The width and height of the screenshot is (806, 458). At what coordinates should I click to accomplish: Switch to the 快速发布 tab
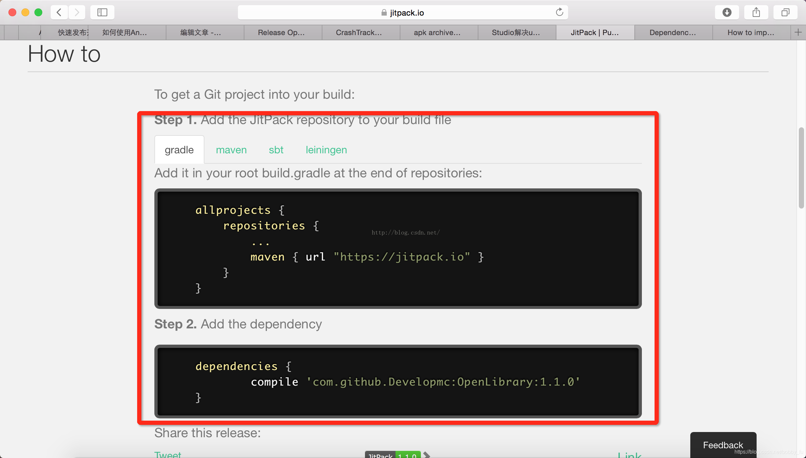64,32
